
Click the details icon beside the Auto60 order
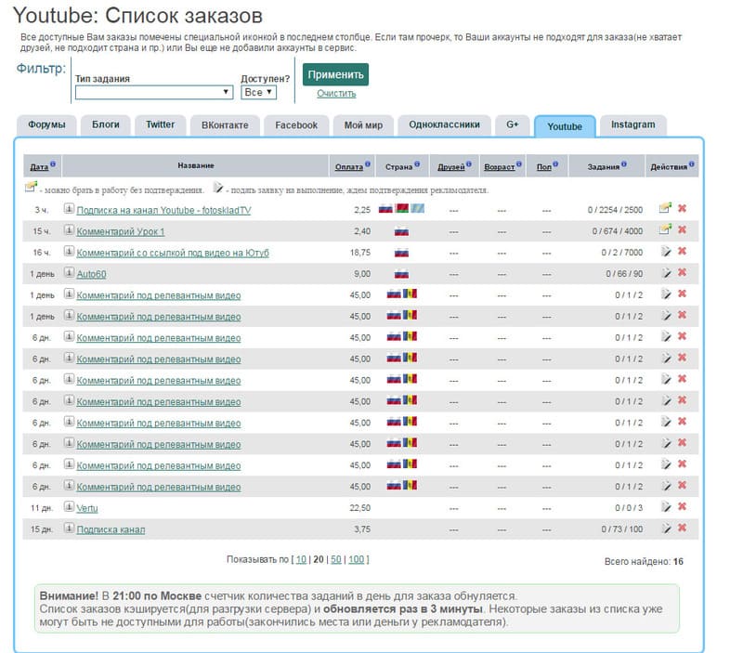pos(69,273)
